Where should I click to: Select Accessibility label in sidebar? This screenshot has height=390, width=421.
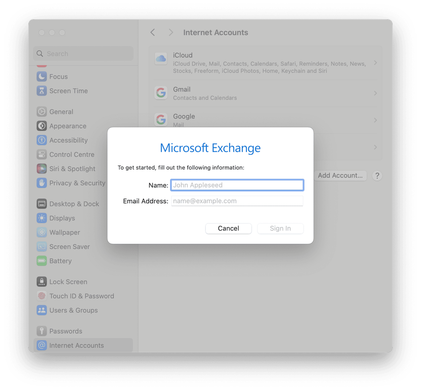(x=69, y=140)
